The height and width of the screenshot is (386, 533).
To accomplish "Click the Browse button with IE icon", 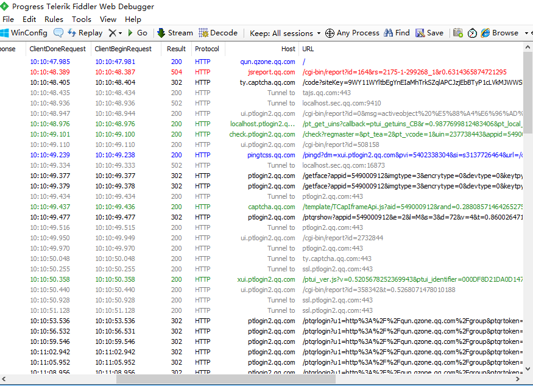I will (499, 33).
